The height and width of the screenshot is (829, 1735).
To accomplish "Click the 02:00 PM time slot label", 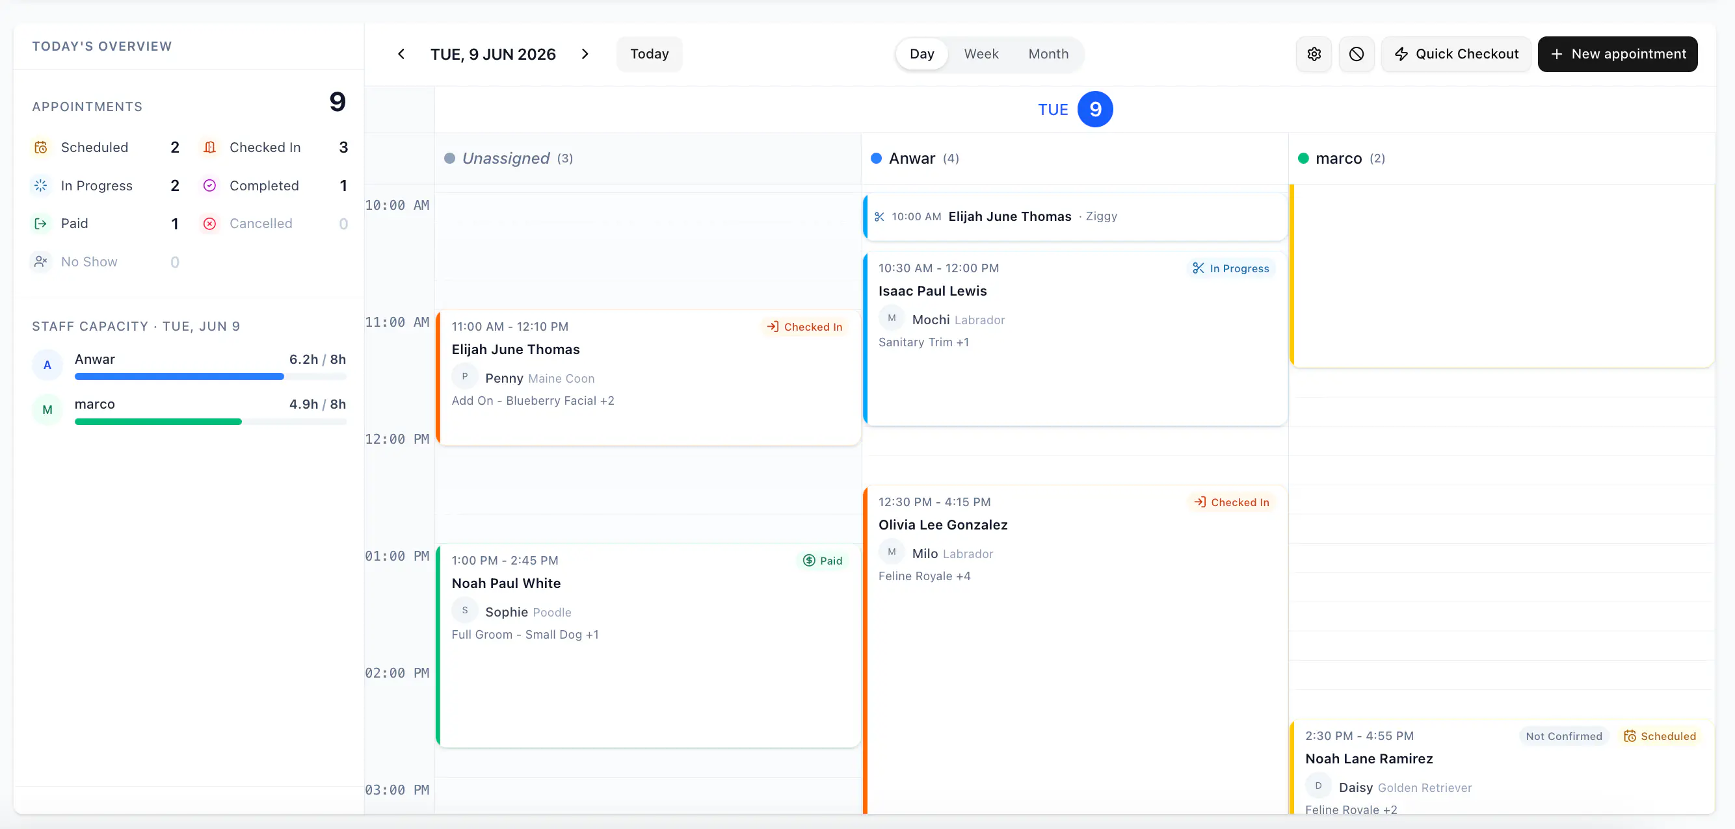I will 397,673.
